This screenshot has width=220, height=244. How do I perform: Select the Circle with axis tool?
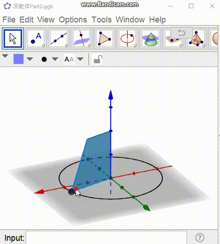(127, 39)
